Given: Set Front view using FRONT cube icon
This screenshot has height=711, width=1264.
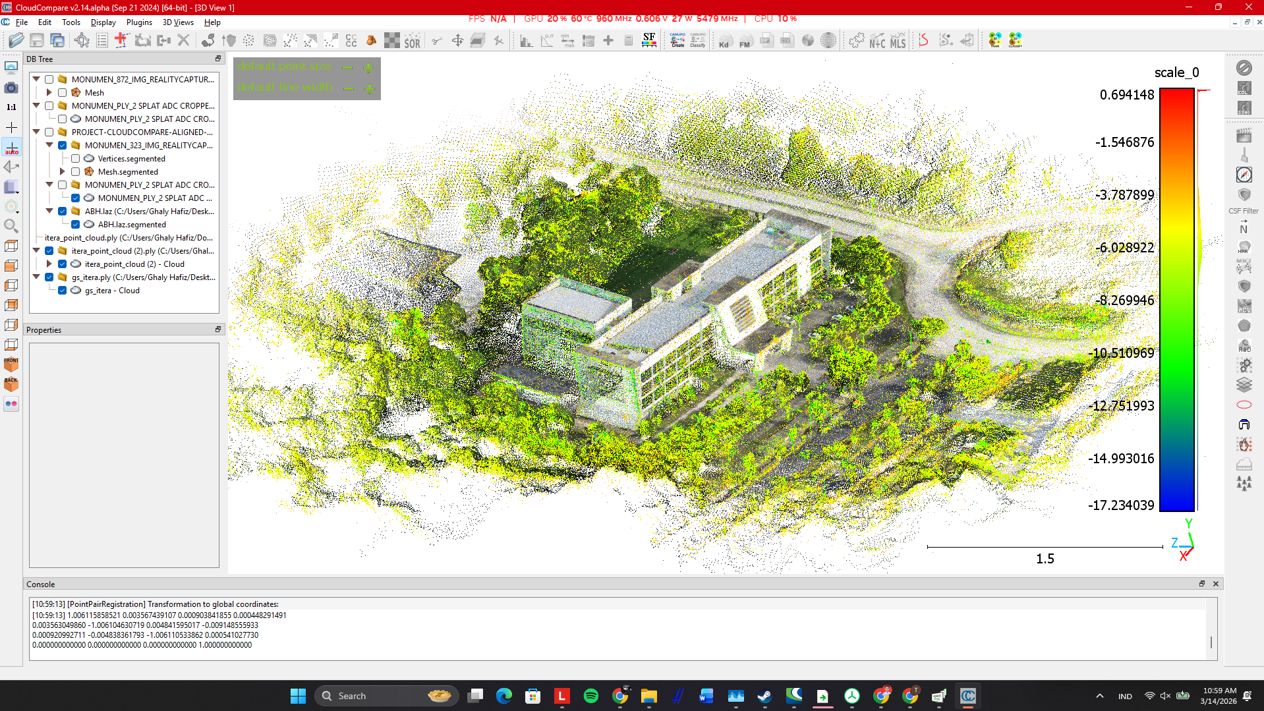Looking at the screenshot, I should [x=11, y=364].
